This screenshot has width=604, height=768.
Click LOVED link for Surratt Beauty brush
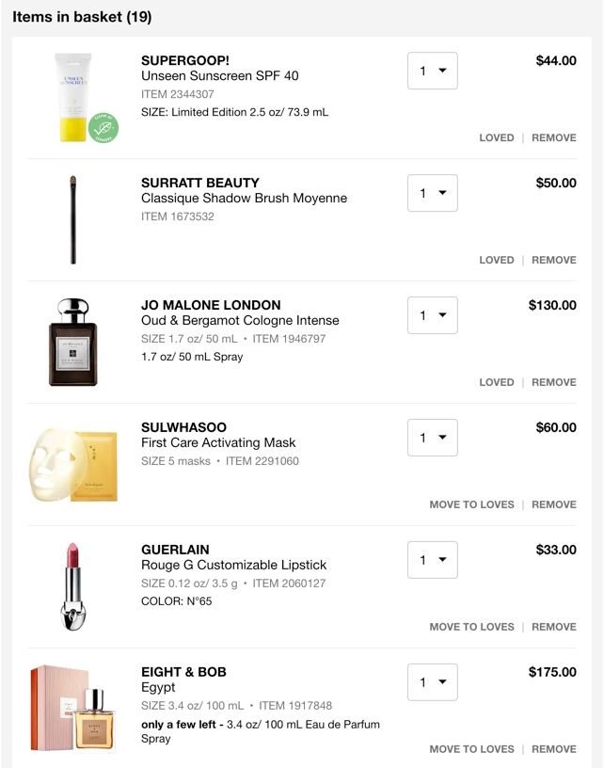tap(497, 260)
